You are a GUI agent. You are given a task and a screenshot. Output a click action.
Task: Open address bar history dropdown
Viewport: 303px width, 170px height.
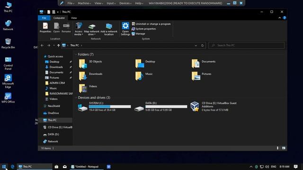tap(196, 45)
